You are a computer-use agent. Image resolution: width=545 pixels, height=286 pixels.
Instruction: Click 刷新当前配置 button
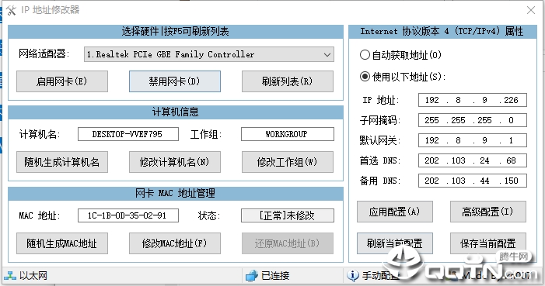pos(395,243)
